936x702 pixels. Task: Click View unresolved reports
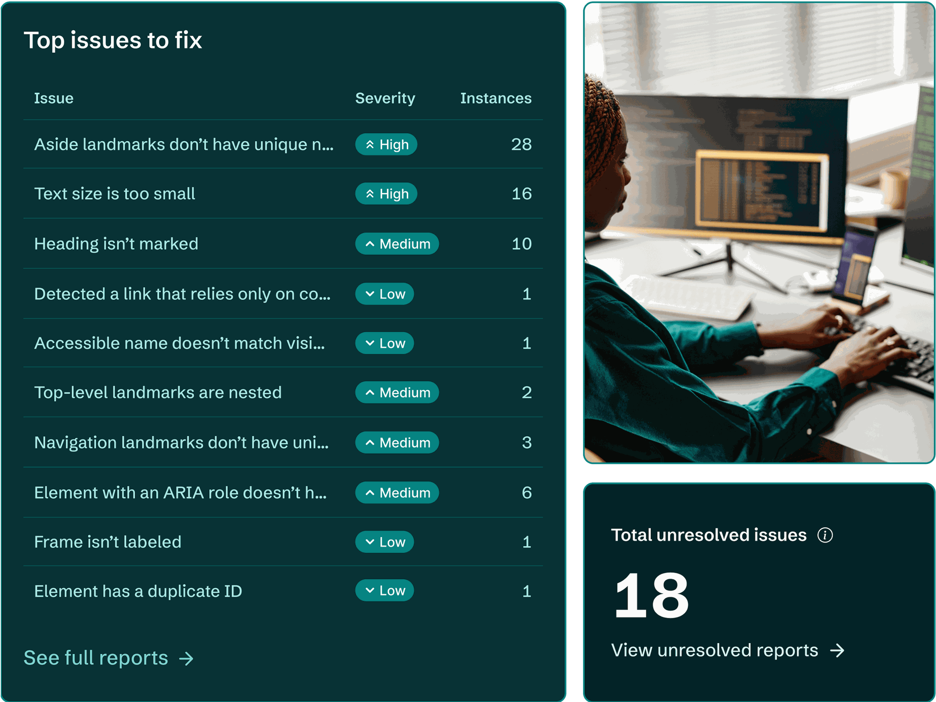[x=715, y=649]
